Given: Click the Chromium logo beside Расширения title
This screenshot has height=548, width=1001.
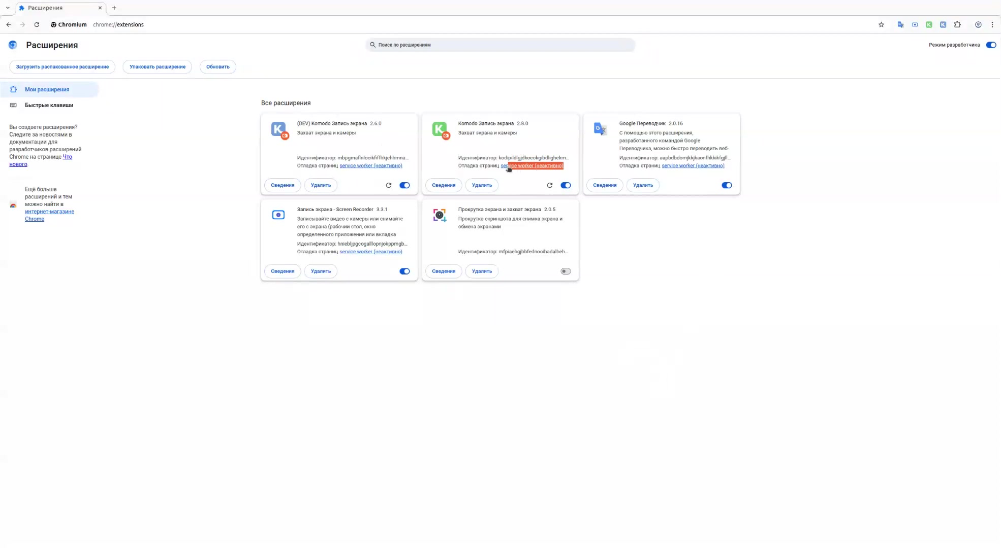Looking at the screenshot, I should tap(13, 45).
